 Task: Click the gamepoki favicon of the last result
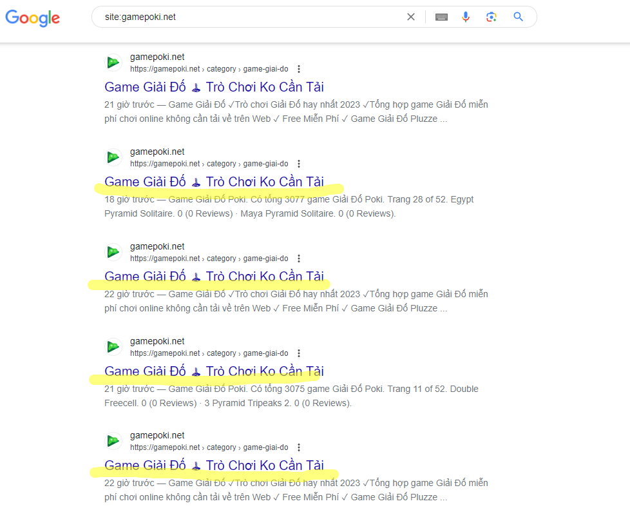[x=113, y=441]
